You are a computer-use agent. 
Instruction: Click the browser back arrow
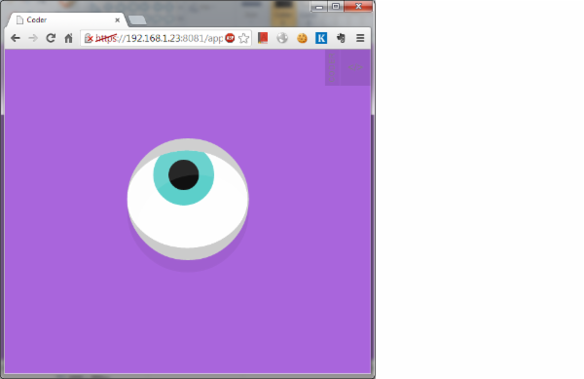pos(16,38)
